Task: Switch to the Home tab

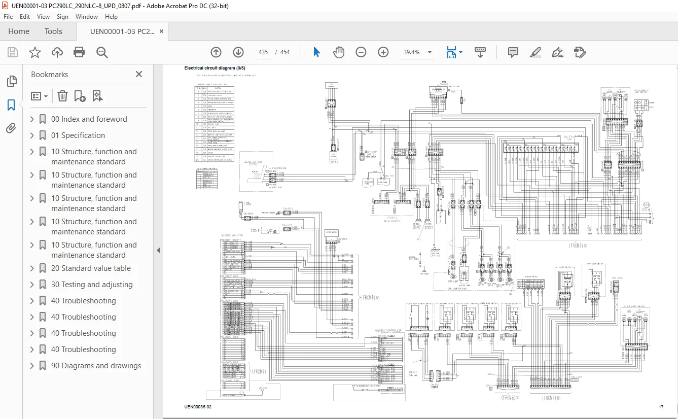Action: click(19, 31)
